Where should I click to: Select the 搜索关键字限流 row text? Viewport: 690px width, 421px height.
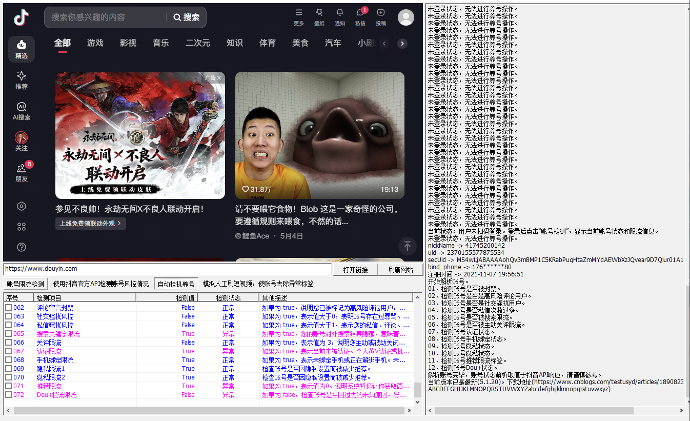coord(58,334)
